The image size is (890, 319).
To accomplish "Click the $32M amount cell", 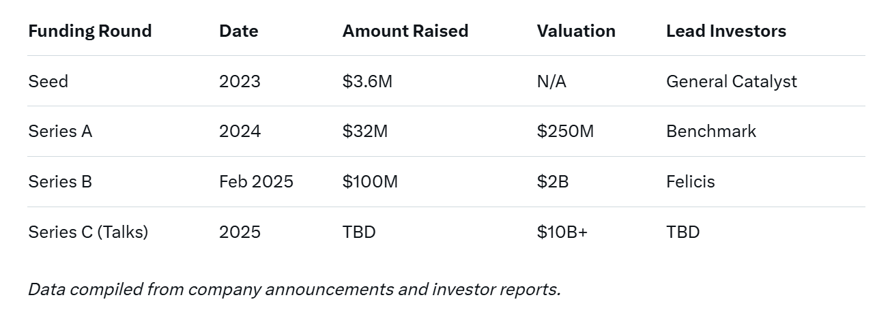I will click(364, 132).
